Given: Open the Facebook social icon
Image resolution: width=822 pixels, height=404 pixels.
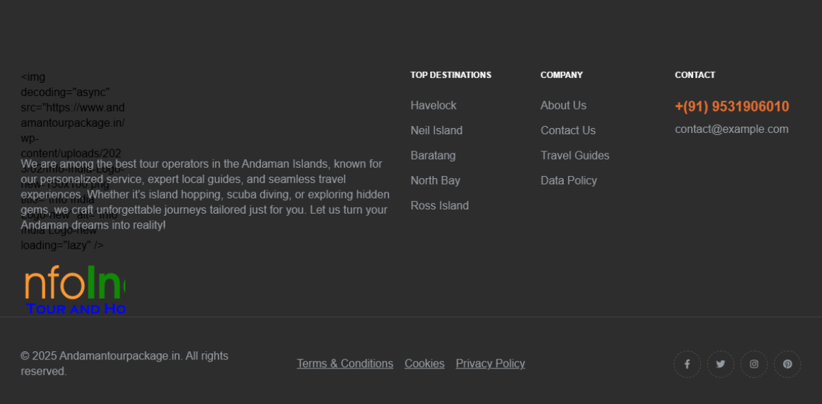Looking at the screenshot, I should [687, 364].
